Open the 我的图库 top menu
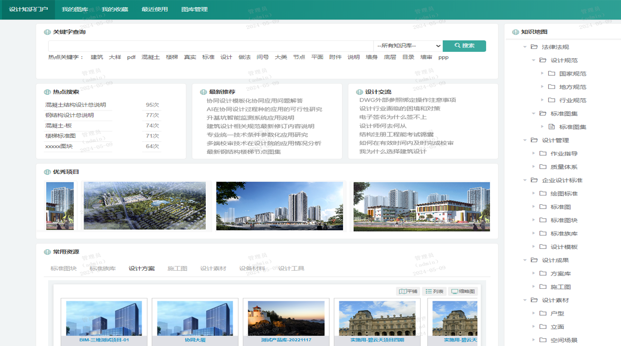Viewport: 621px width, 346px height. click(75, 9)
